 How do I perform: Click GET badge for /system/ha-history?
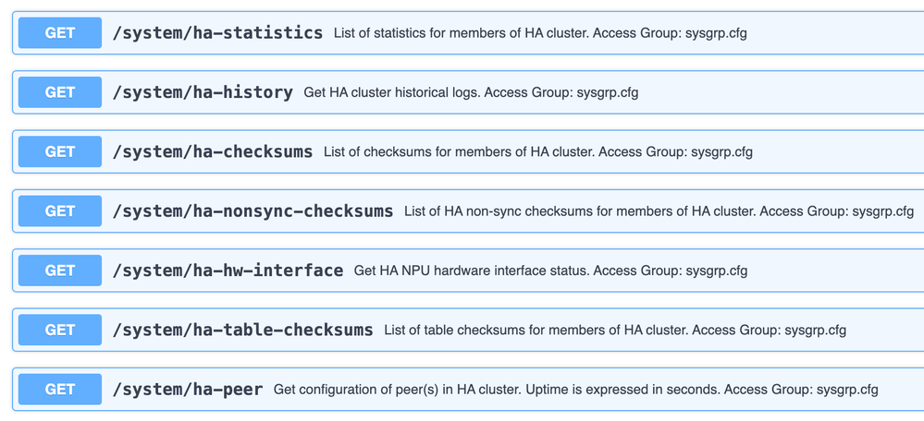coord(60,92)
